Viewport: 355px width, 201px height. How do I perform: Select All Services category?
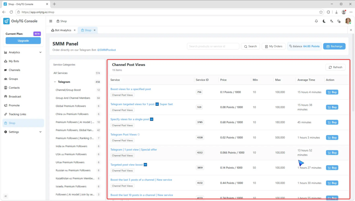point(77,73)
